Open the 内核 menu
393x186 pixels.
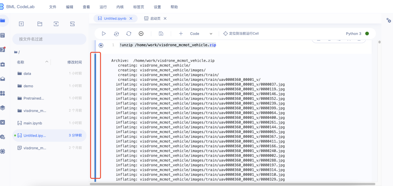point(120,7)
